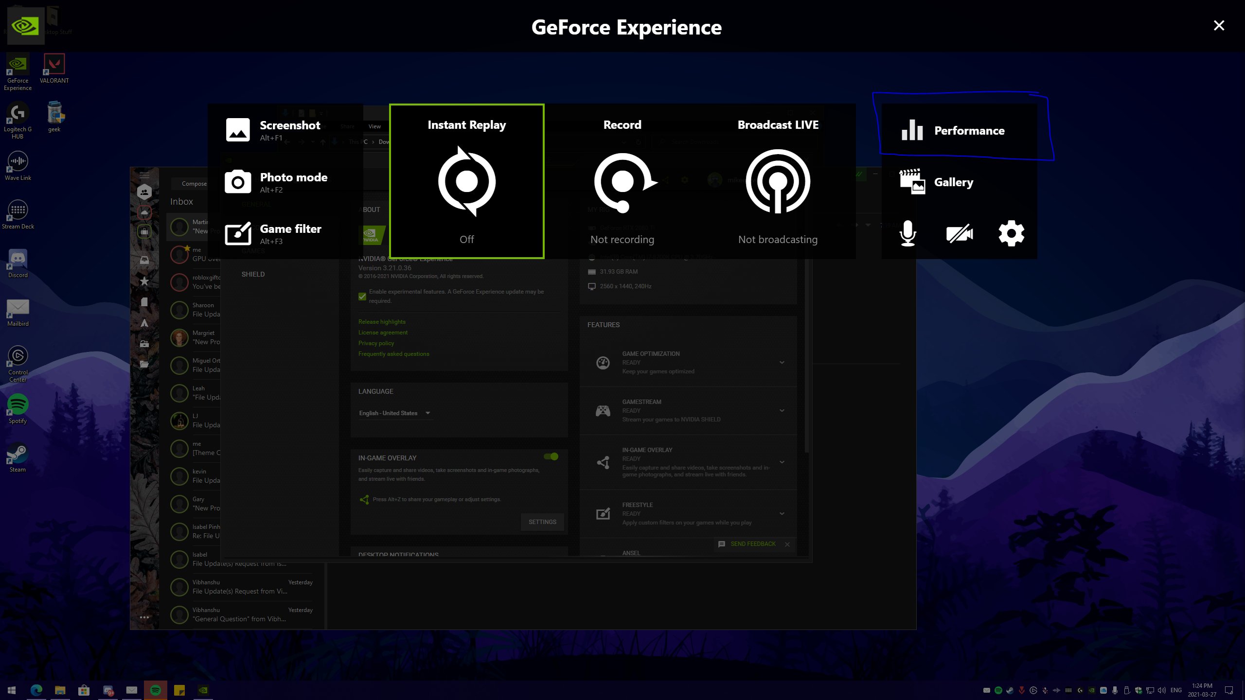Open the notification center in the taskbar

tap(1229, 690)
